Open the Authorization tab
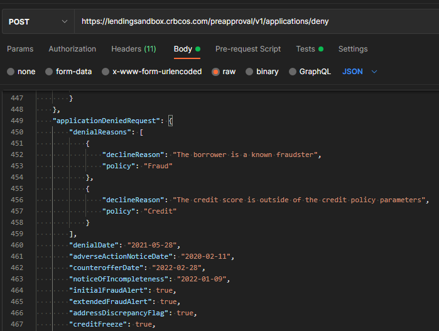439x331 pixels. [x=72, y=49]
